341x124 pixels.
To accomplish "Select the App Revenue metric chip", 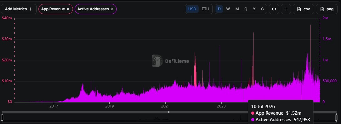I will point(55,9).
